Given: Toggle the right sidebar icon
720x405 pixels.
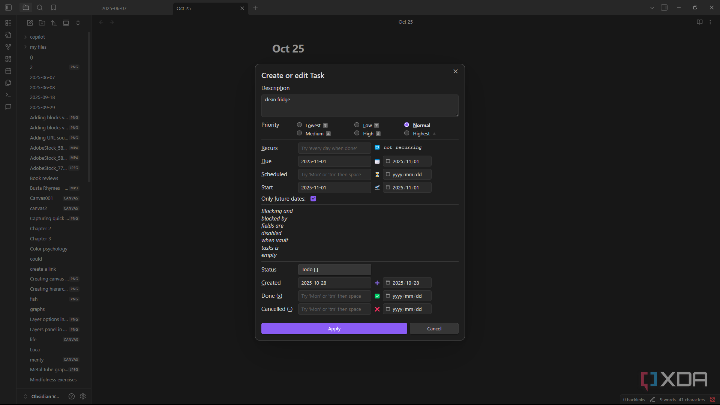Looking at the screenshot, I should click(x=664, y=7).
